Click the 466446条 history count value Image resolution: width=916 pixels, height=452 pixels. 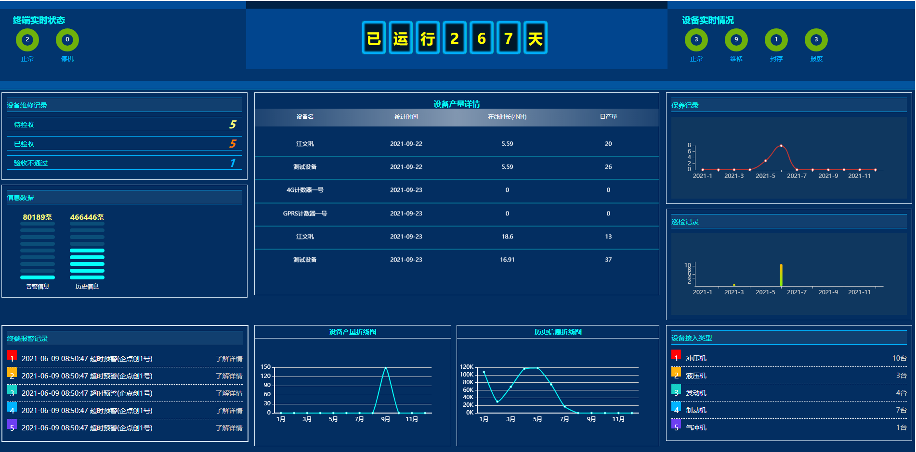point(87,217)
